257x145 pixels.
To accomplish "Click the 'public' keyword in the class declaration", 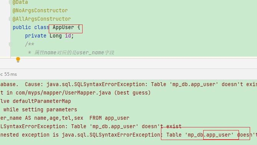I will pos(22,28).
